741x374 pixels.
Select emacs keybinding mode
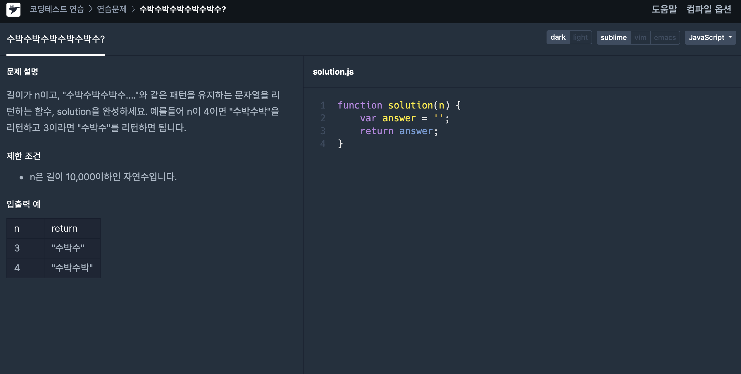665,37
